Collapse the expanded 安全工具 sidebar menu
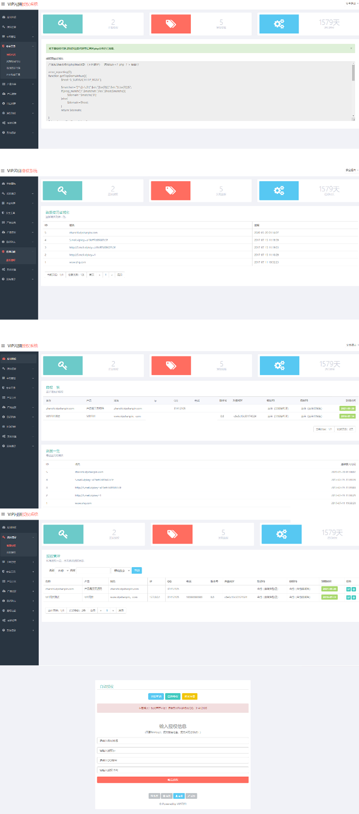359x814 pixels. pyautogui.click(x=18, y=46)
